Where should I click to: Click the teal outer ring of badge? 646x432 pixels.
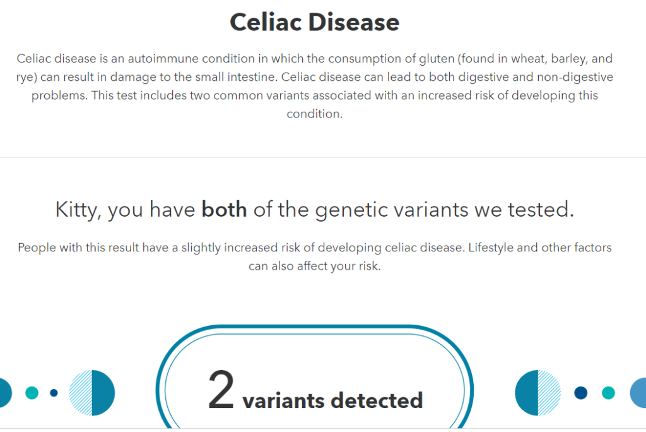(x=315, y=327)
